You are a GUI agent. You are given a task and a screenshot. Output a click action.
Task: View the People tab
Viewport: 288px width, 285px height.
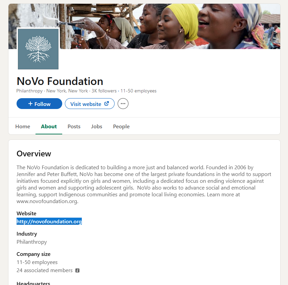121,127
